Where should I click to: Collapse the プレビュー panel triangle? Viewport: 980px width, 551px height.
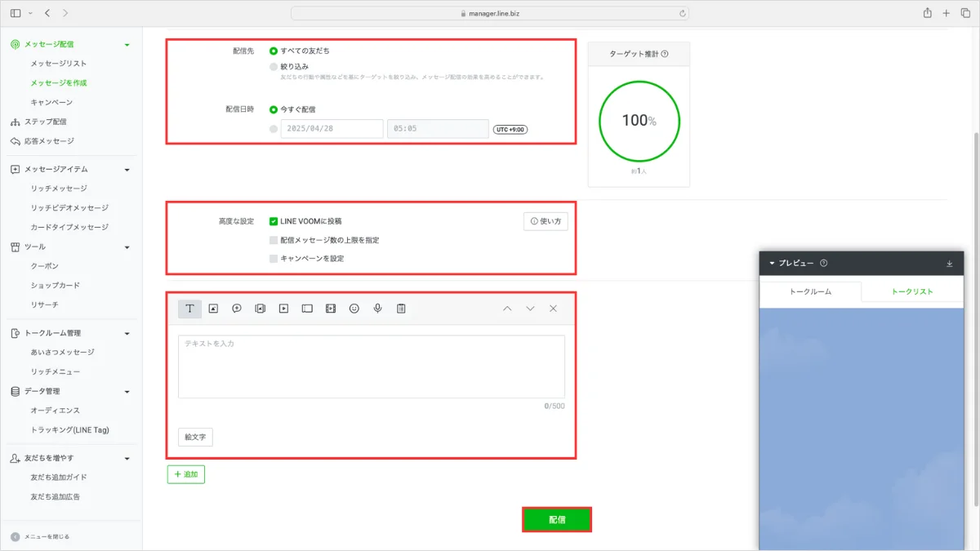point(772,263)
